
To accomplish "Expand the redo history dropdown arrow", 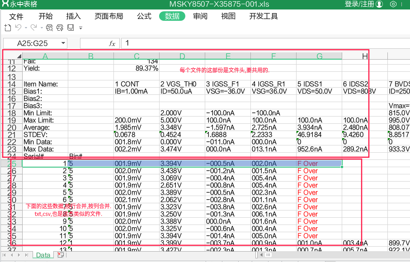I will coord(42,28).
